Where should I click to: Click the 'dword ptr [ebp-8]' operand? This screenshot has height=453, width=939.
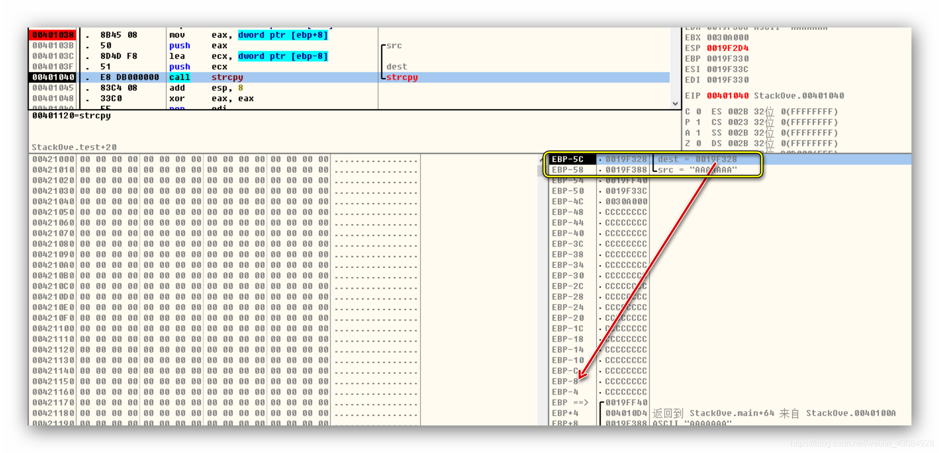[283, 56]
